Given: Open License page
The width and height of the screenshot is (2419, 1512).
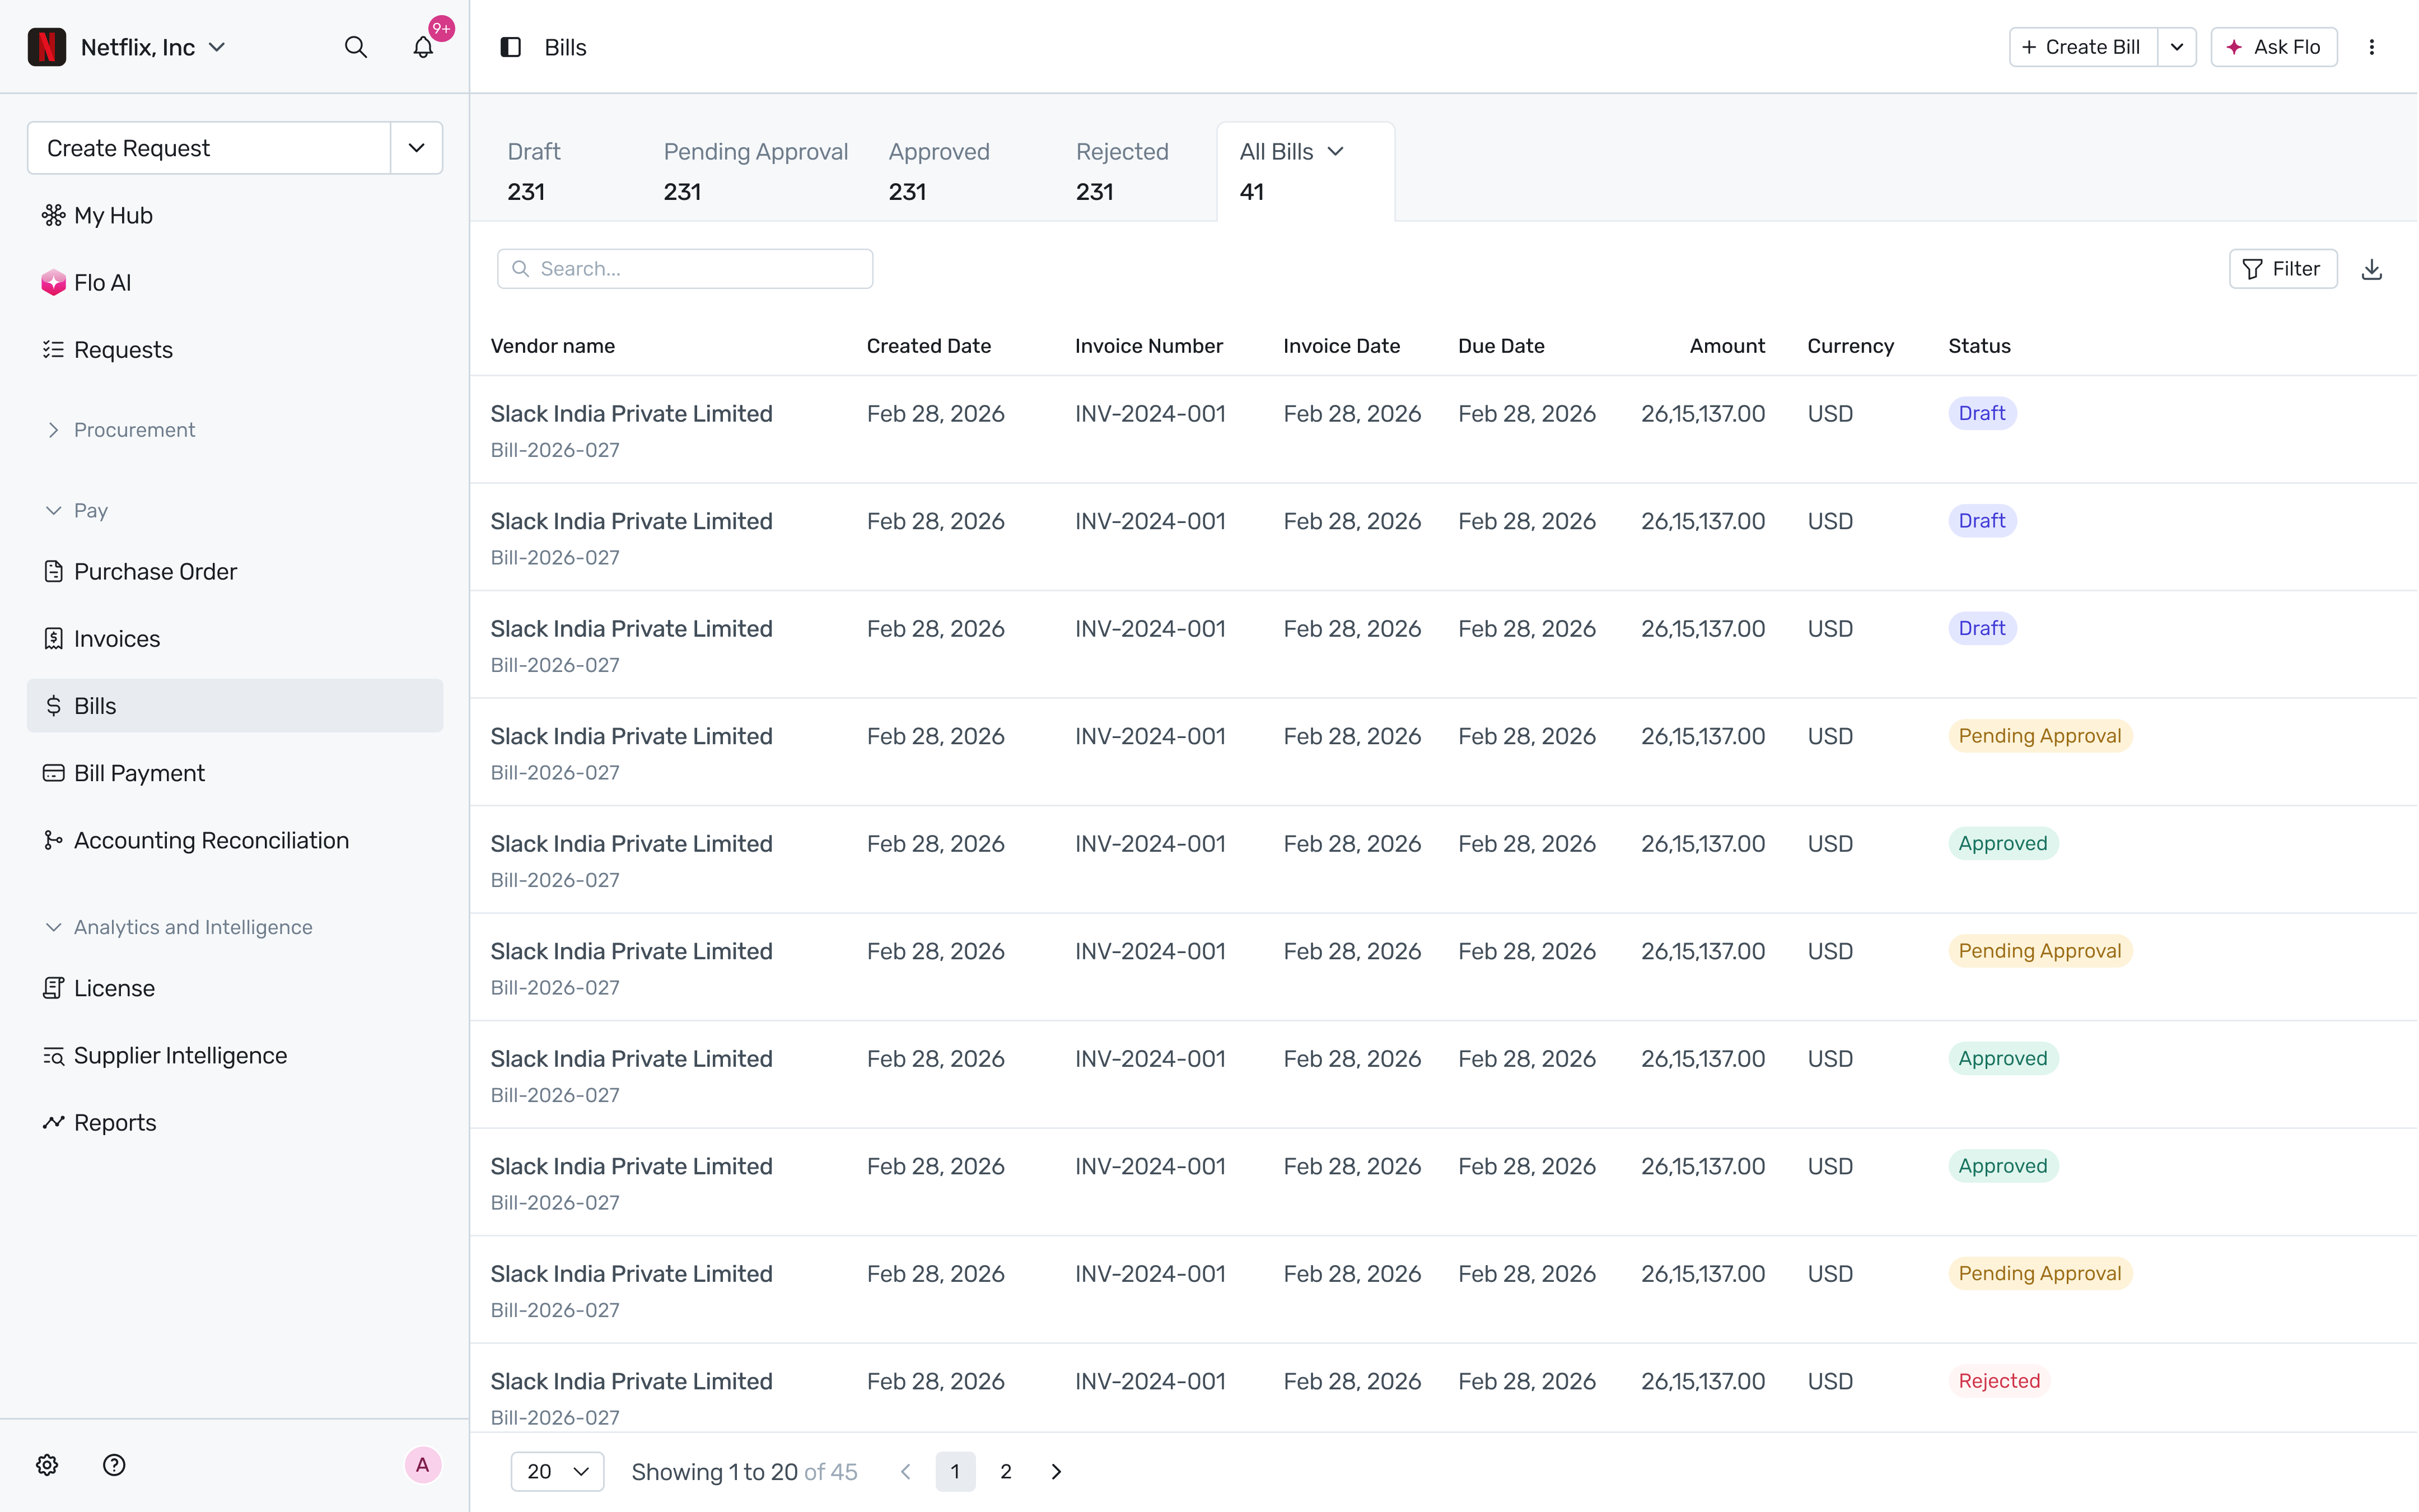Looking at the screenshot, I should [235, 988].
